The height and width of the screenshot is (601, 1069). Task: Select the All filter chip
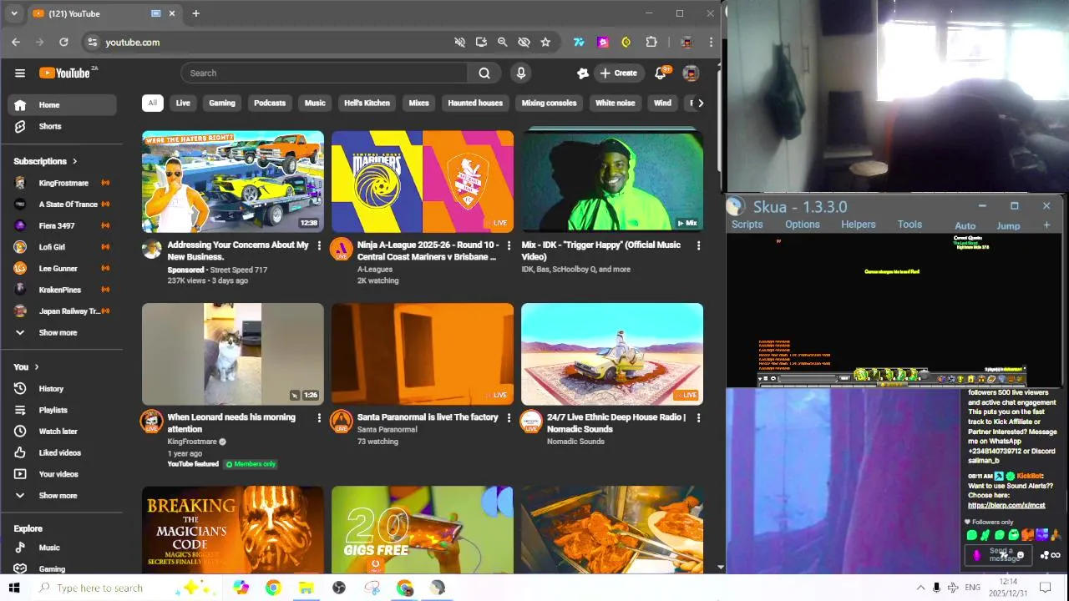(x=152, y=103)
